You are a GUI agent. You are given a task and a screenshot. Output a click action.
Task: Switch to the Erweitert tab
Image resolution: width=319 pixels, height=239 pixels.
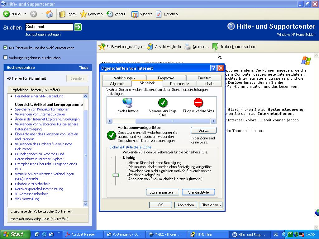[204, 78]
